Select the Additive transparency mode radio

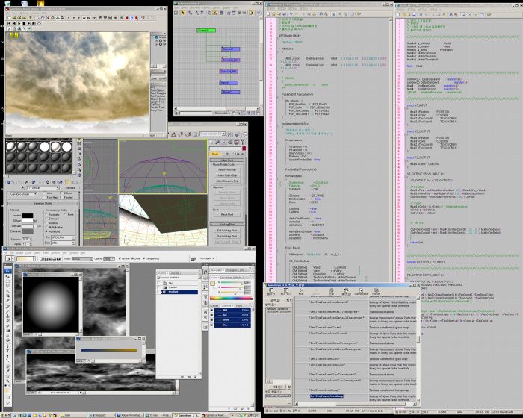pos(46,223)
